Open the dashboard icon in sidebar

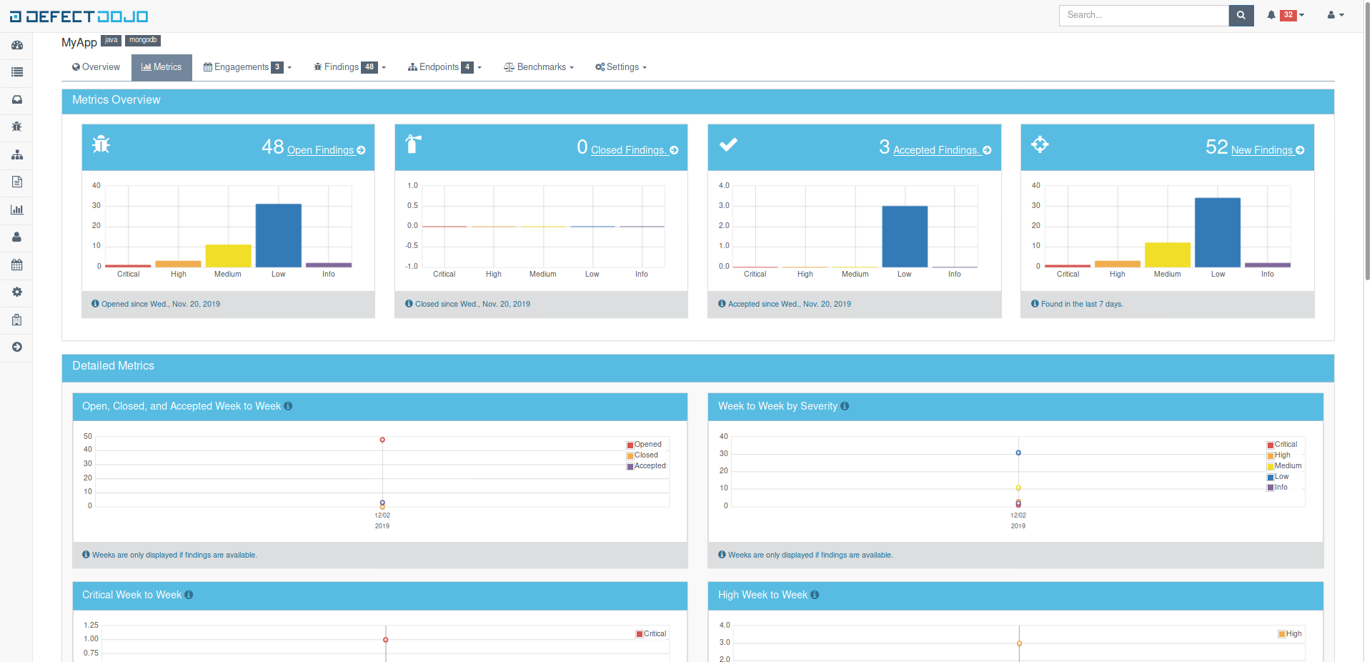(x=17, y=45)
